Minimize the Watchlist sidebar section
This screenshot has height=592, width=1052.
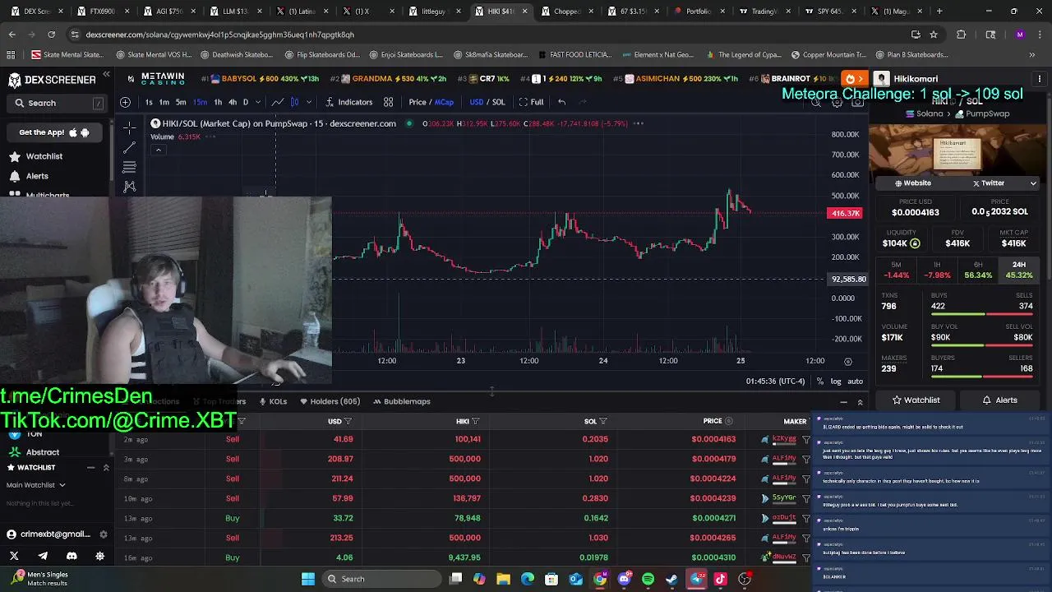pos(90,468)
